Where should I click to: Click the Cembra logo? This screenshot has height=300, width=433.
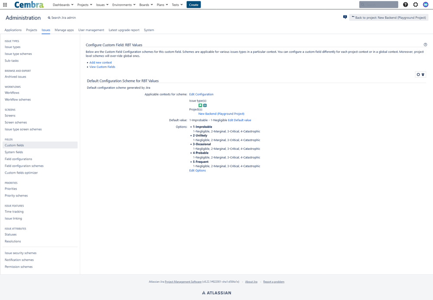click(29, 5)
